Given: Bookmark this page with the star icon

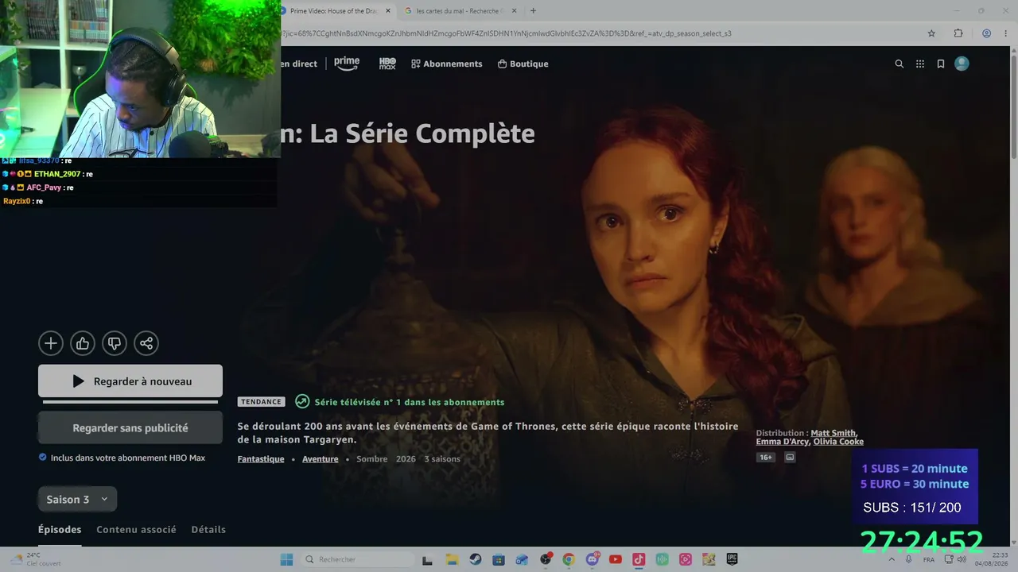Looking at the screenshot, I should tap(931, 33).
